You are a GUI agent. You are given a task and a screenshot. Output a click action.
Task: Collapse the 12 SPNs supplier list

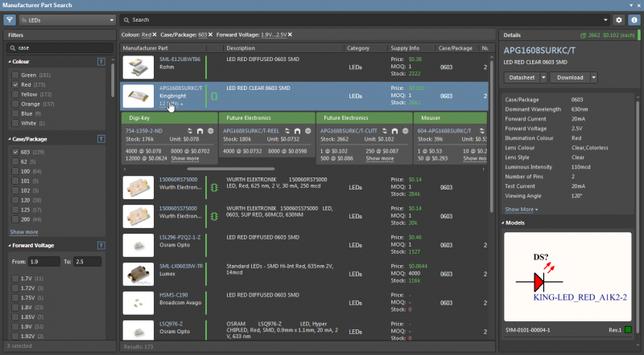point(171,104)
